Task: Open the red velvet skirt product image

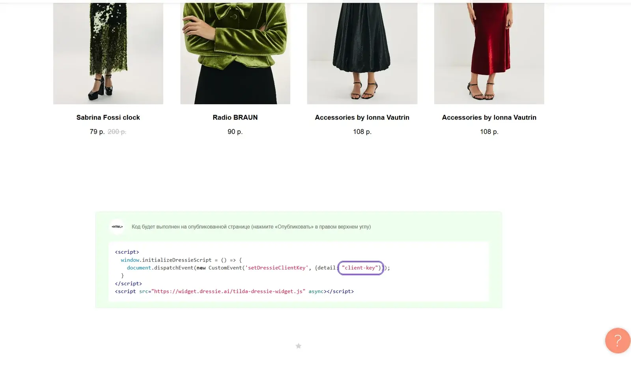Action: click(x=489, y=53)
